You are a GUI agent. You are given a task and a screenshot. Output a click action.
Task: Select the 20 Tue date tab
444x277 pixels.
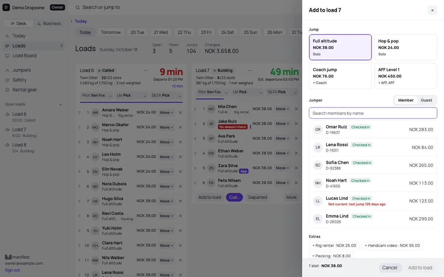click(x=137, y=33)
